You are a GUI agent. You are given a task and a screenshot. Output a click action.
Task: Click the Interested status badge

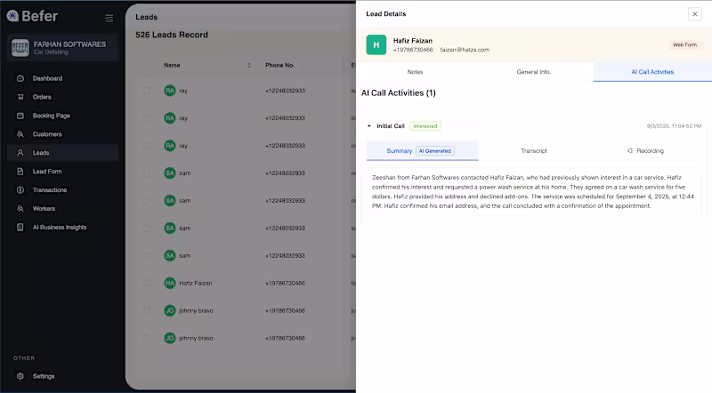coord(425,126)
